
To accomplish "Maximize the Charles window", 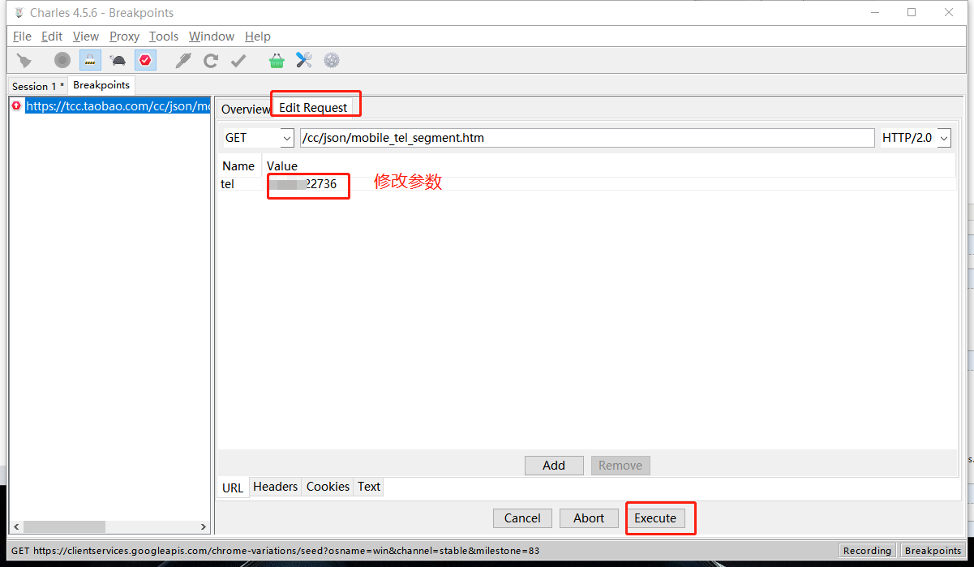I will (x=912, y=13).
